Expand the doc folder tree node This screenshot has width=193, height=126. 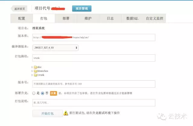coord(32,67)
